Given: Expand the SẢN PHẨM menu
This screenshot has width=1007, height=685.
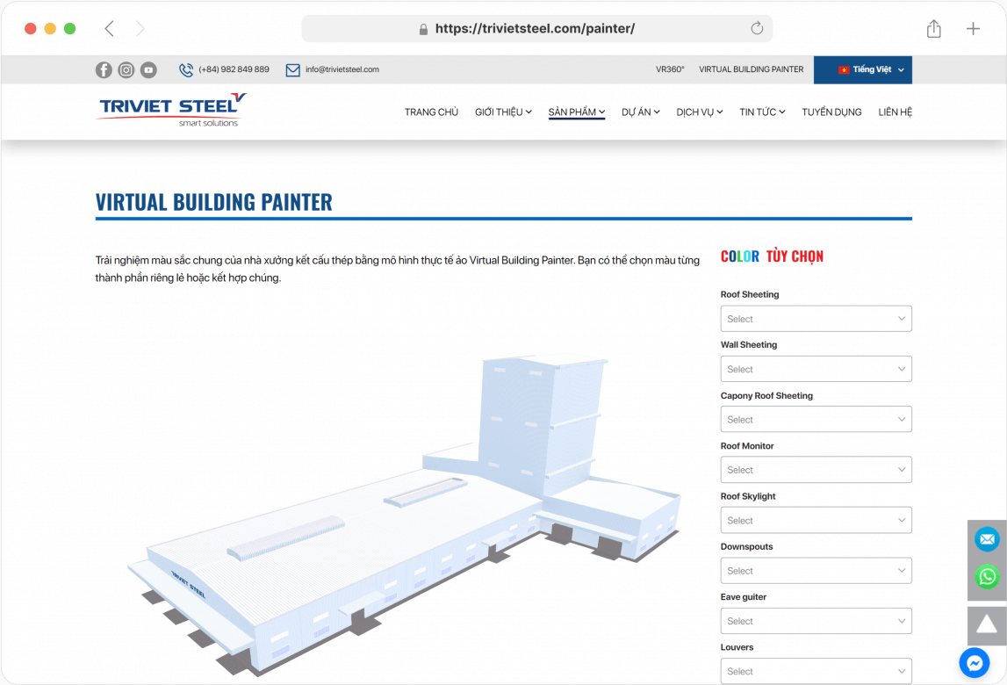Looking at the screenshot, I should click(577, 112).
